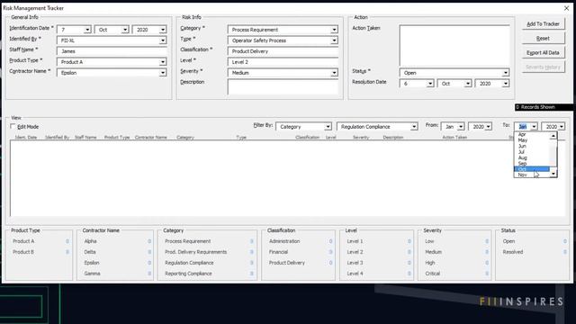Screen dimensions: 576x324
Task: Click the month list scroll down arrow
Action: [x=553, y=174]
